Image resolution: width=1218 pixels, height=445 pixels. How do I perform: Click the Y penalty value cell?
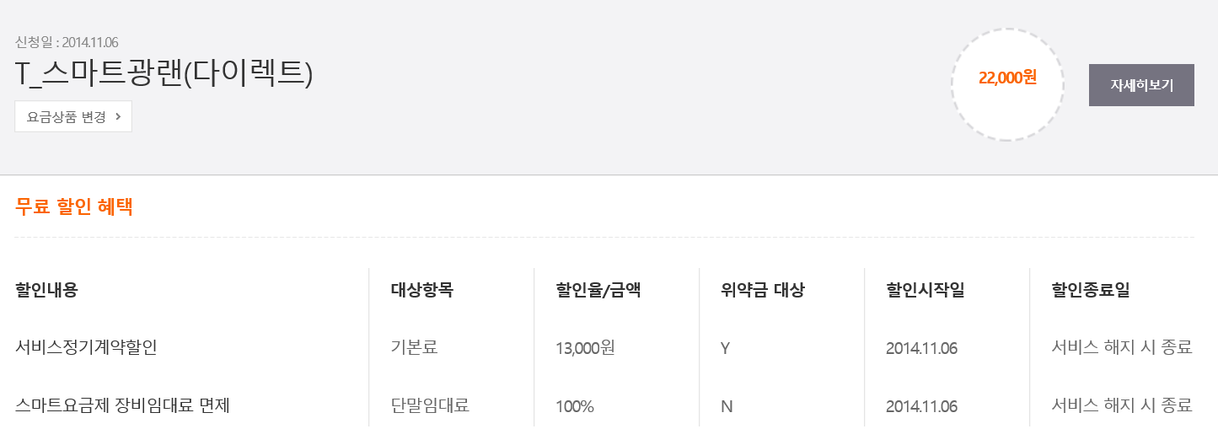[725, 348]
